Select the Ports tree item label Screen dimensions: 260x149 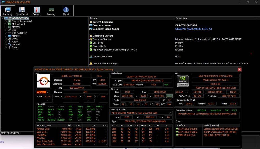pos(15,47)
